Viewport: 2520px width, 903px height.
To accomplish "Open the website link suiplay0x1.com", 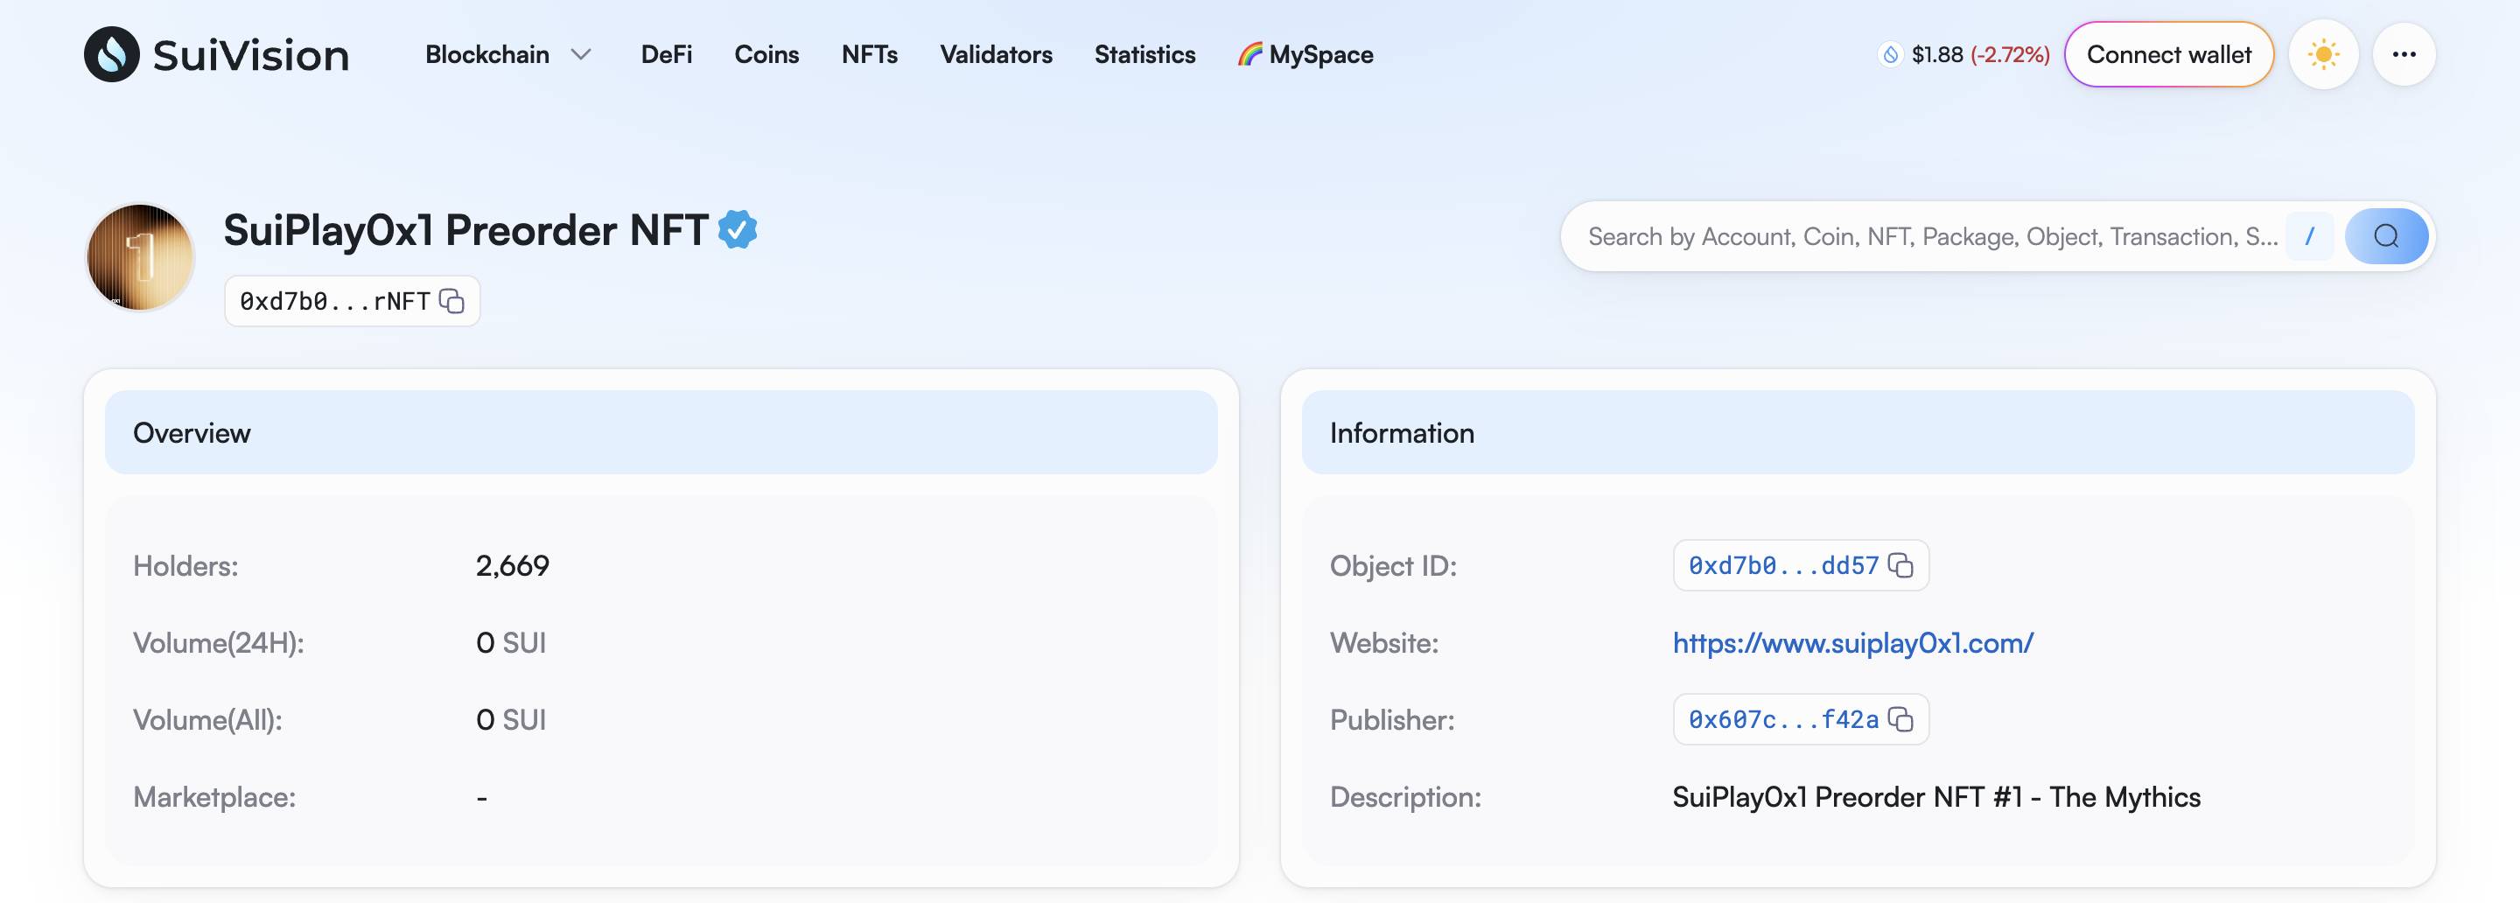I will coord(1853,643).
